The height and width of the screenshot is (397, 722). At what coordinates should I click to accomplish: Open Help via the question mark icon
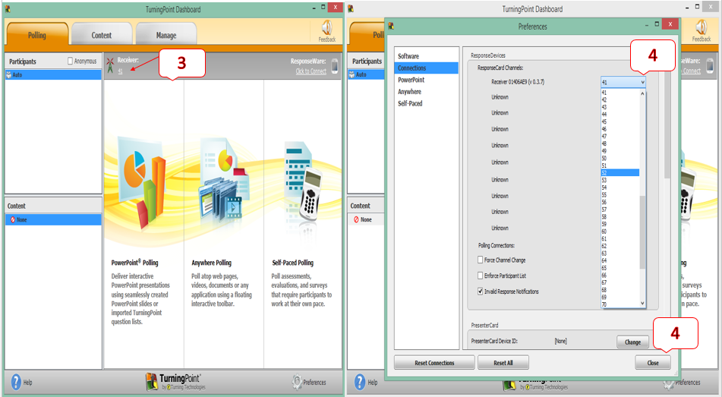(16, 382)
